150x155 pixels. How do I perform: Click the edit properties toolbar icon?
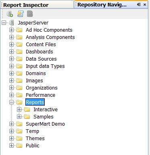pos(21,14)
